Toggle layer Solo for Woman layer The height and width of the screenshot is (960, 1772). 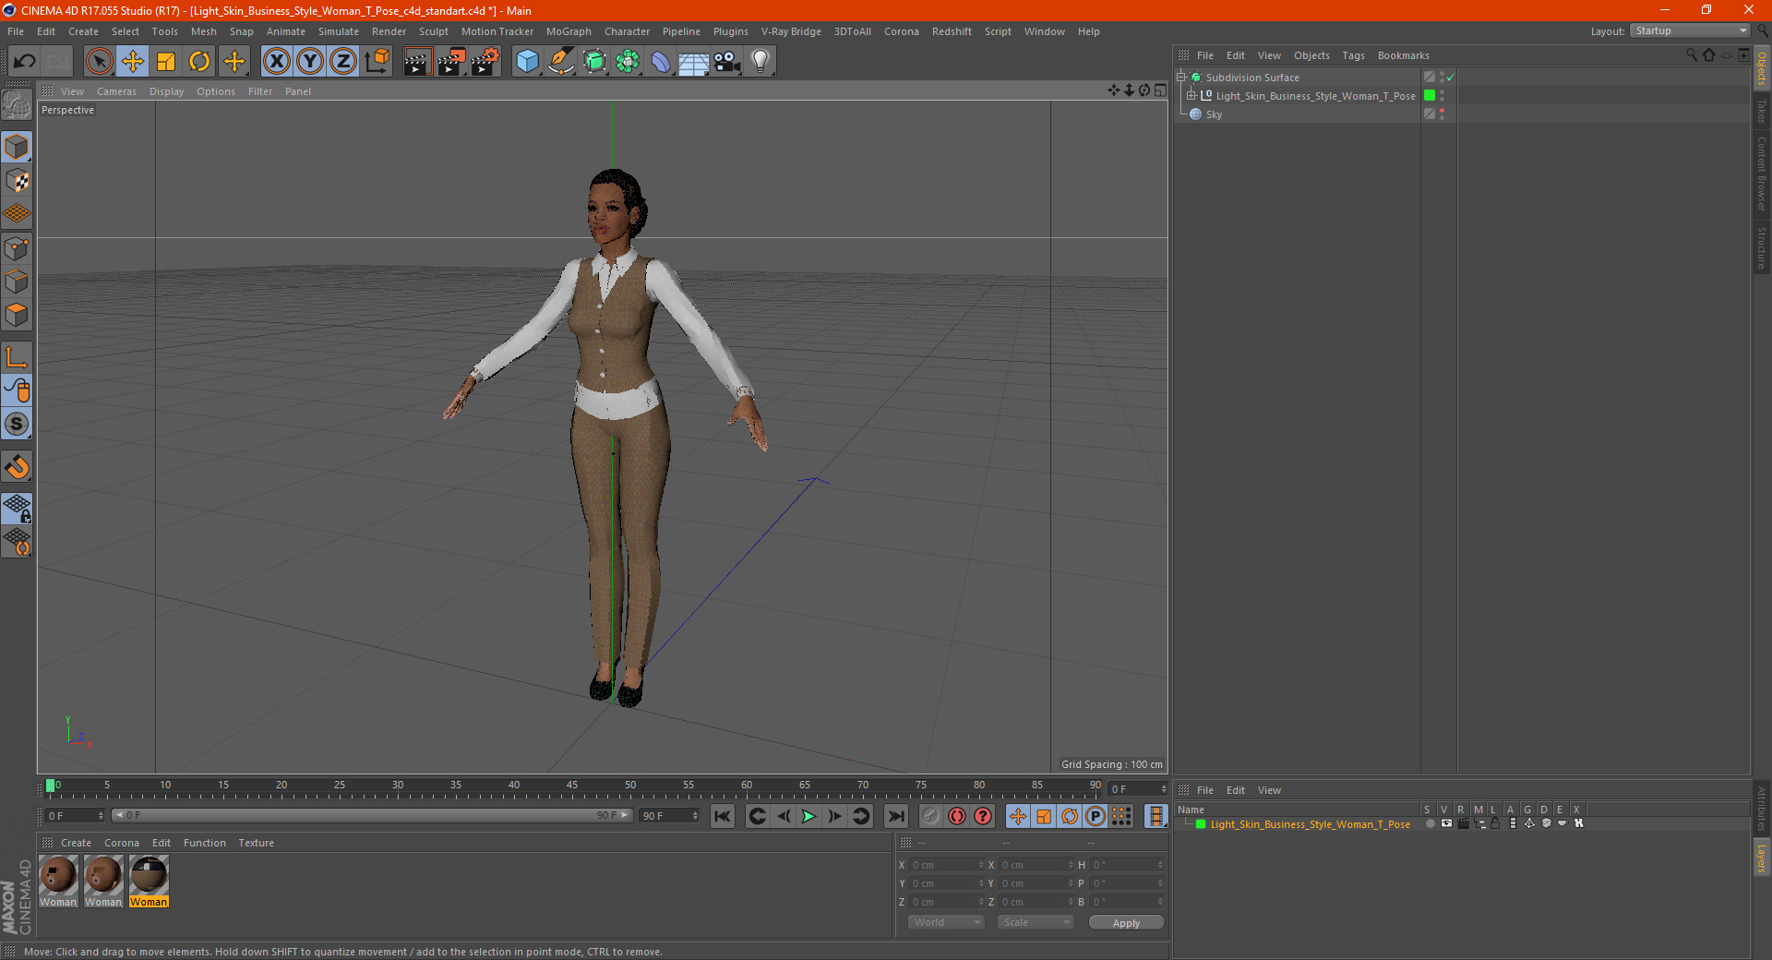pos(1430,824)
